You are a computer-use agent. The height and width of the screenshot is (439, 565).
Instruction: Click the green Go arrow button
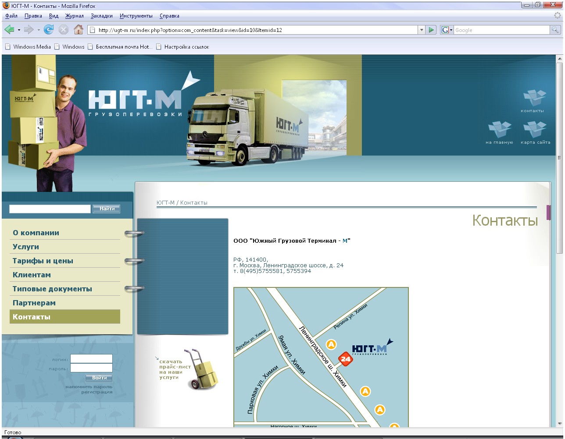point(432,30)
